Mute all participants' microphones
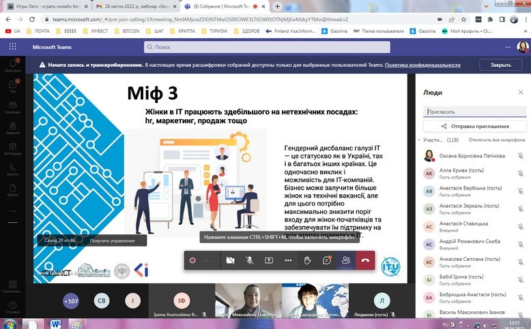This screenshot has width=531, height=329. 497,140
